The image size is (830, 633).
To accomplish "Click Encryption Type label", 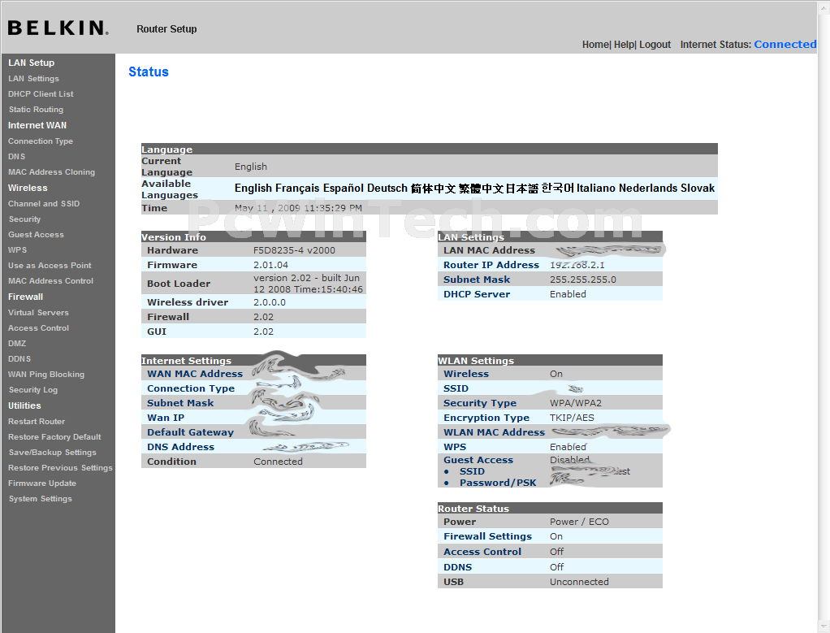I will [486, 418].
